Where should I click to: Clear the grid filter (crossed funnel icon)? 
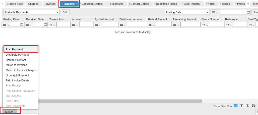tap(247, 106)
